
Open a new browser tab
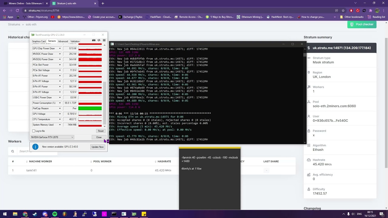[103, 3]
